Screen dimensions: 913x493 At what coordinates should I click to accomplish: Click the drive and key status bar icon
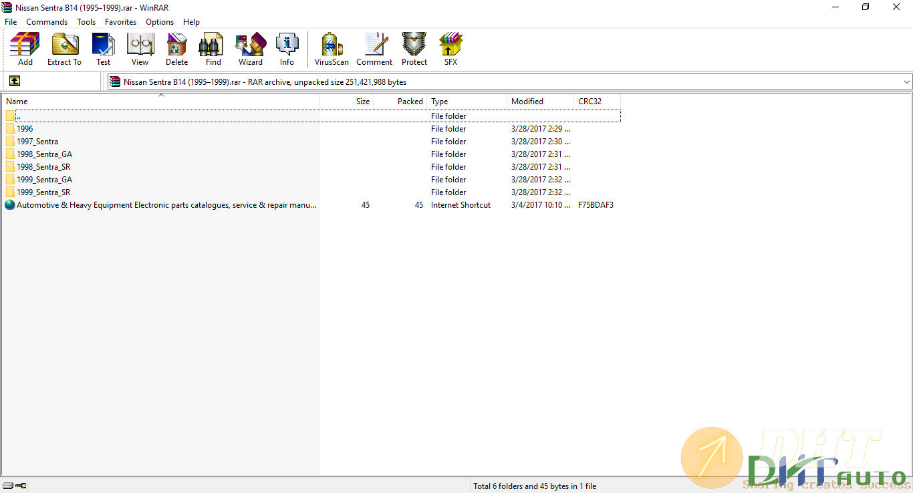click(14, 486)
